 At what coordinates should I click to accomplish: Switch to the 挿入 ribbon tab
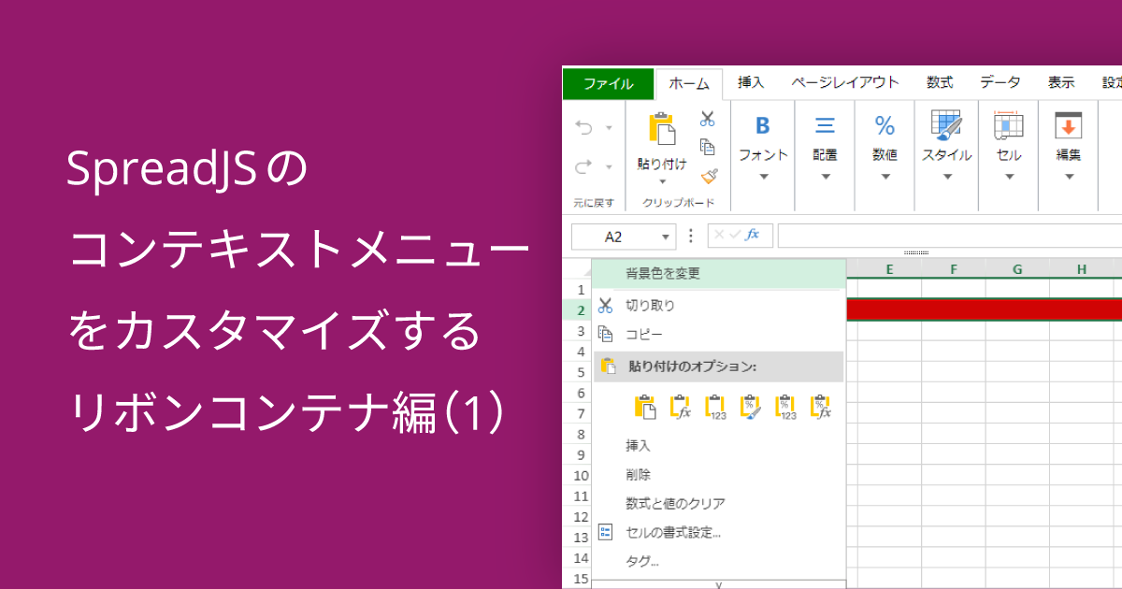[750, 82]
